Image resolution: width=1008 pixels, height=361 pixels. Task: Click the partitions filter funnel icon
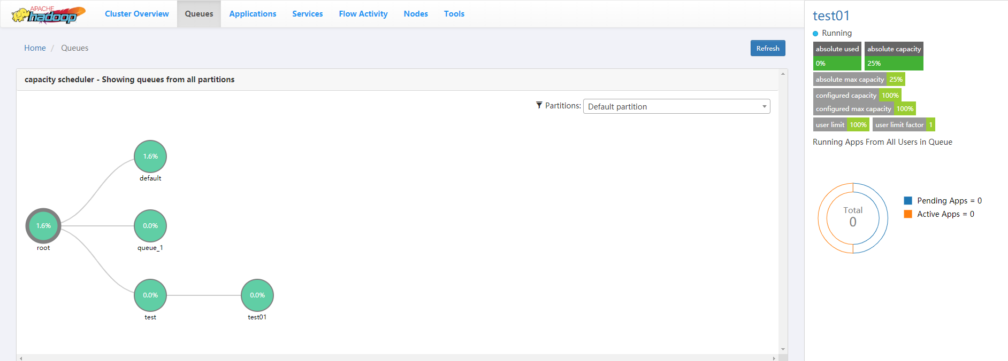(539, 105)
